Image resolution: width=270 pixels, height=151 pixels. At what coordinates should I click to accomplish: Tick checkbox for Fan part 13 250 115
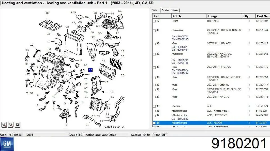pos(154,44)
